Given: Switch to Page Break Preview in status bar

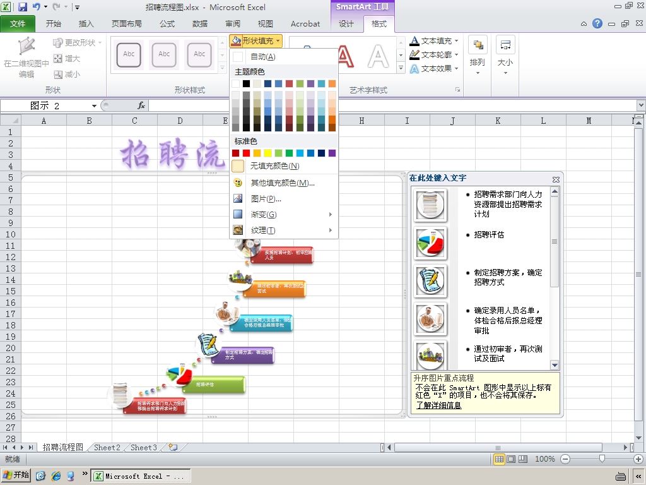Looking at the screenshot, I should pyautogui.click(x=523, y=459).
